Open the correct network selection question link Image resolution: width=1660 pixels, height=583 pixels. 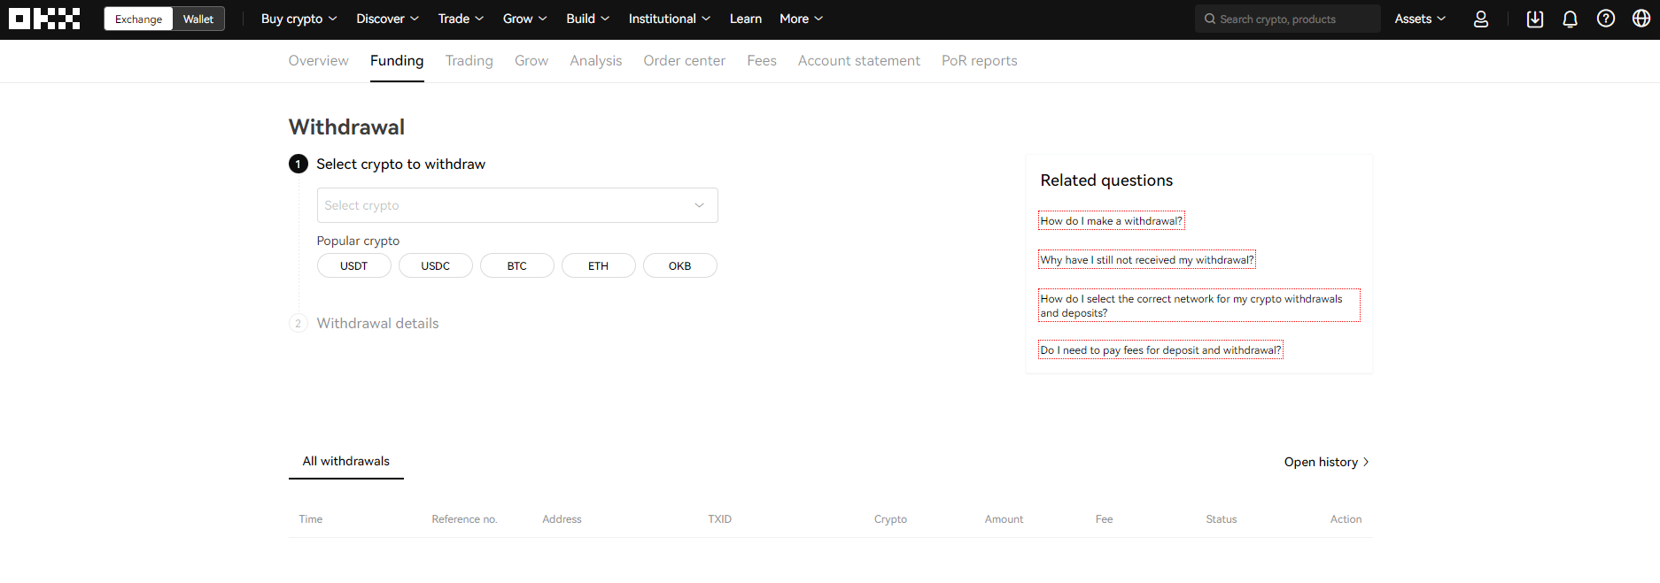(1199, 305)
